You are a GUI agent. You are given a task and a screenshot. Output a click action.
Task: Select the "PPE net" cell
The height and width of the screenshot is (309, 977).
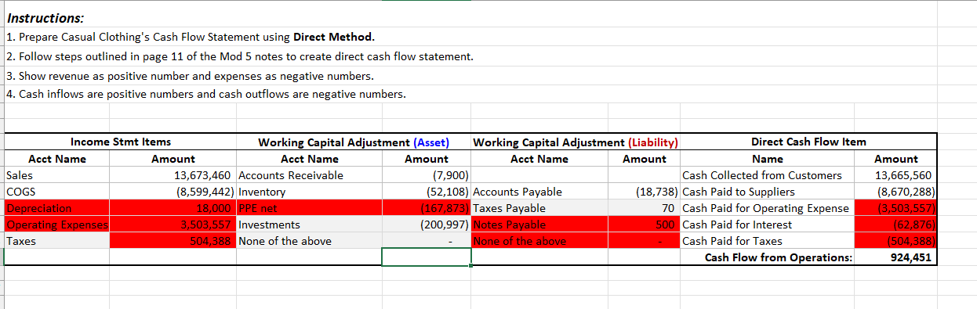pyautogui.click(x=310, y=208)
